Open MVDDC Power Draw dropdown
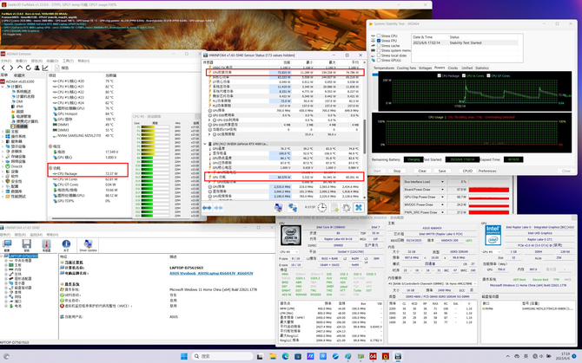Image resolution: width=582 pixels, height=363 pixels. point(442,204)
